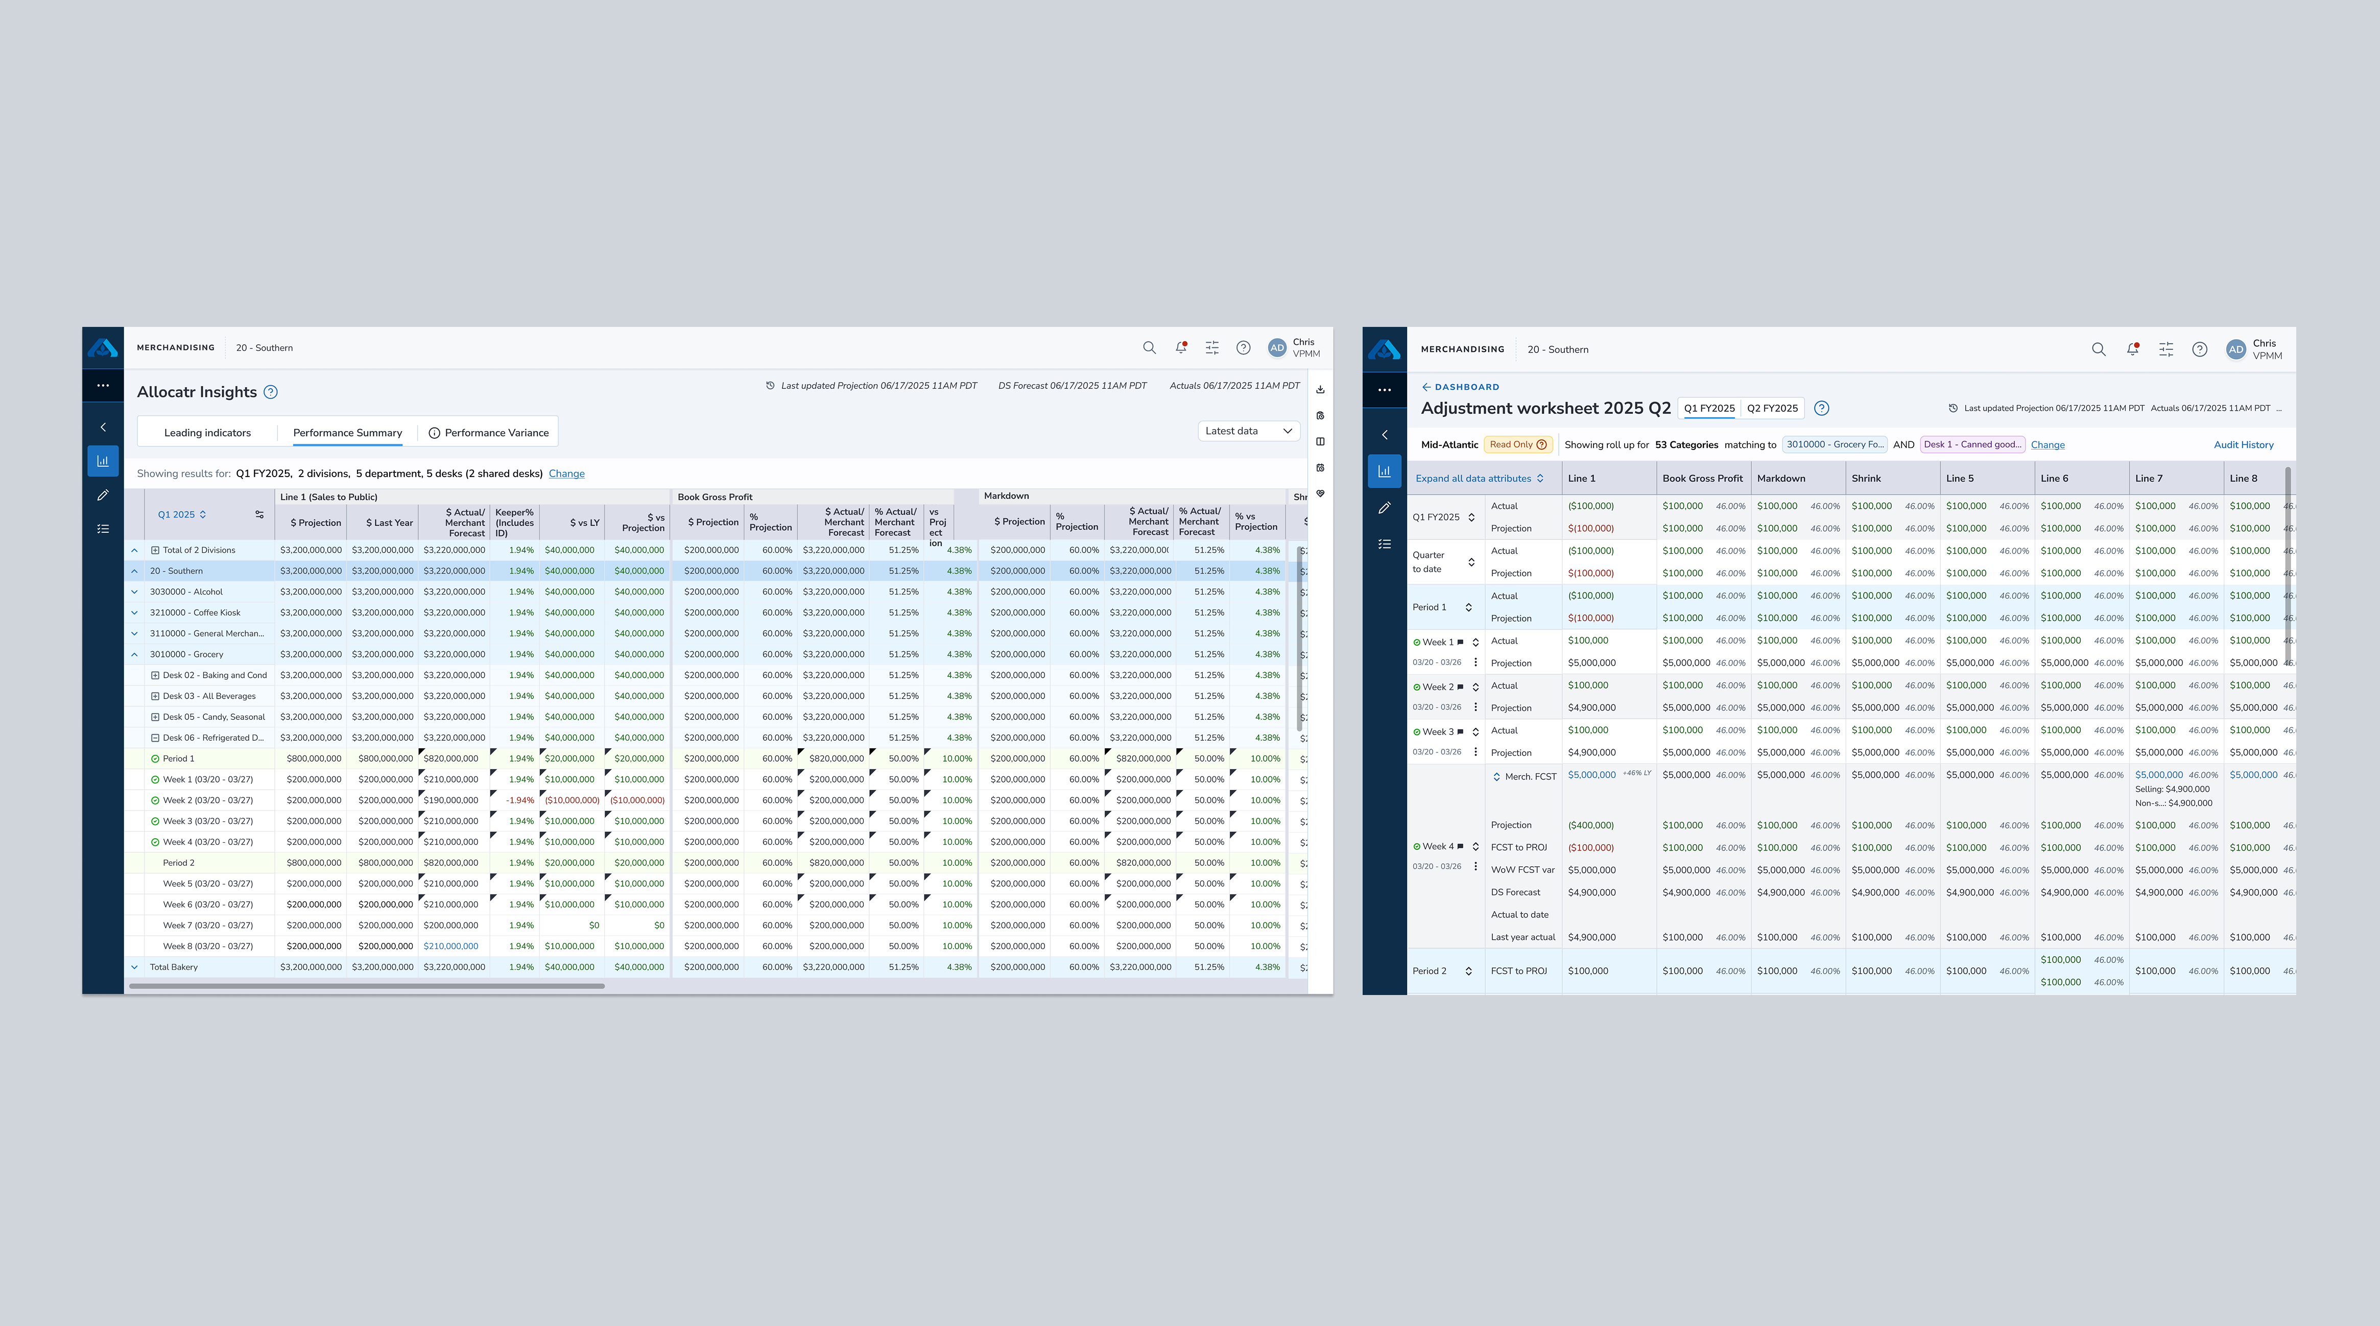Click Week 1 three-dot options icon
Image resolution: width=2380 pixels, height=1326 pixels.
click(x=1475, y=662)
